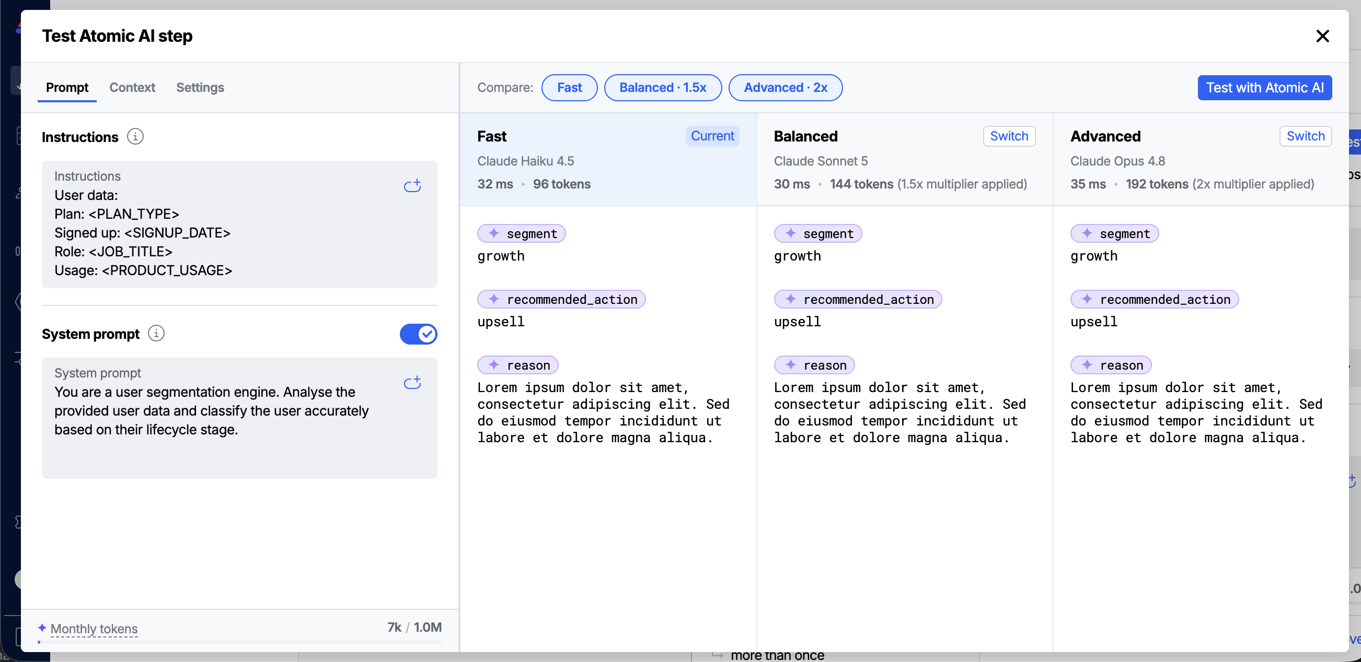Viewport: 1361px width, 662px height.
Task: Click the recommended_action tag under Advanced
Action: (1155, 299)
